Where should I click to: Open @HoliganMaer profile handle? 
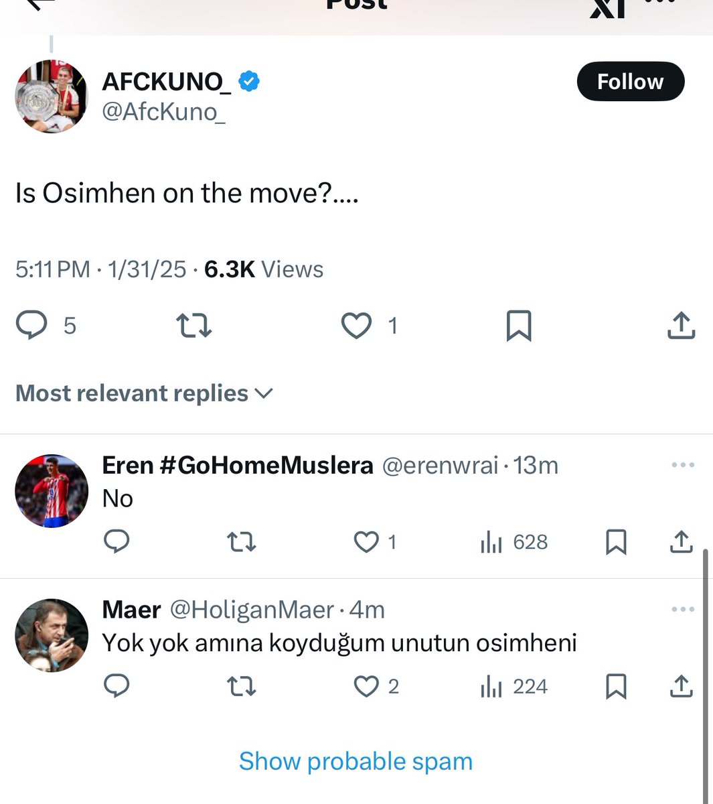(x=252, y=610)
